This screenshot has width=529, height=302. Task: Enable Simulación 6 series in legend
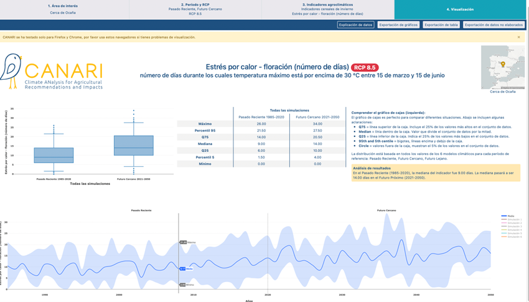pyautogui.click(x=513, y=237)
